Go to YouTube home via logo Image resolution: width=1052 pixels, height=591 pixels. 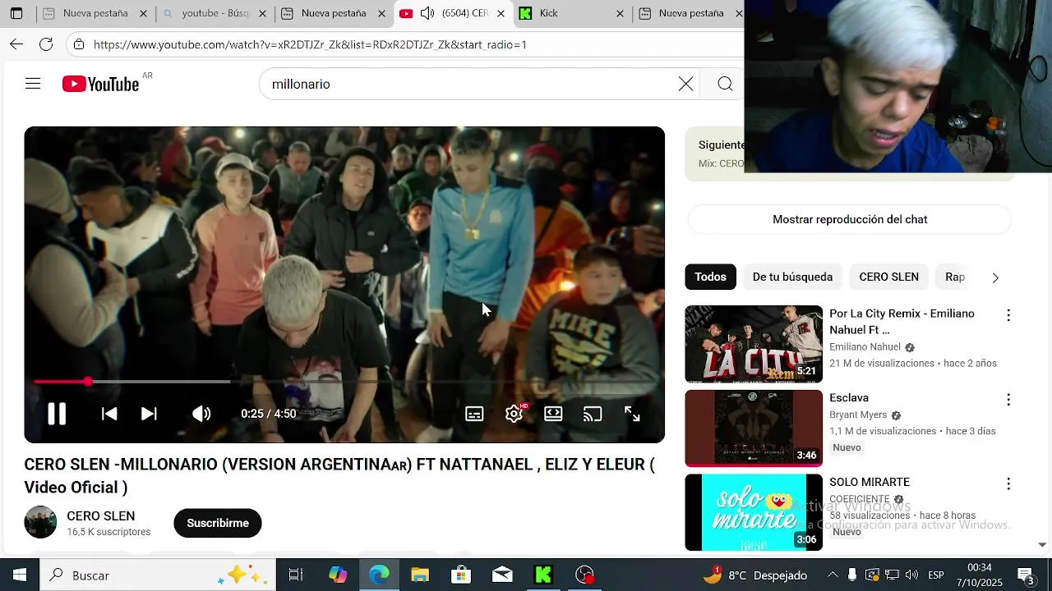tap(101, 84)
